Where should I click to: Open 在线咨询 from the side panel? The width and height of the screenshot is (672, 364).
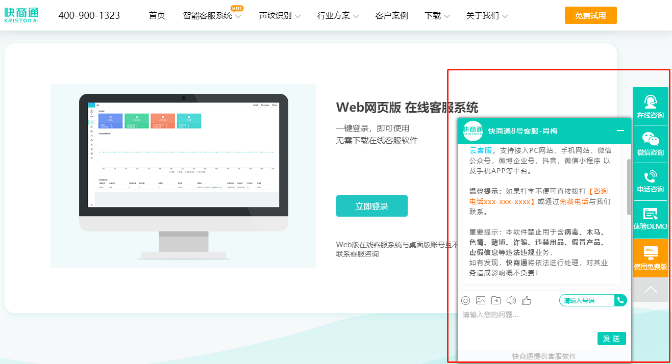pyautogui.click(x=650, y=107)
